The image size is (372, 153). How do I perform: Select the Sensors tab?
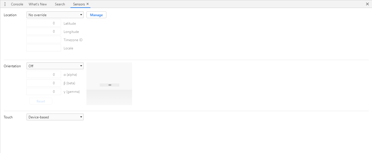(x=79, y=4)
